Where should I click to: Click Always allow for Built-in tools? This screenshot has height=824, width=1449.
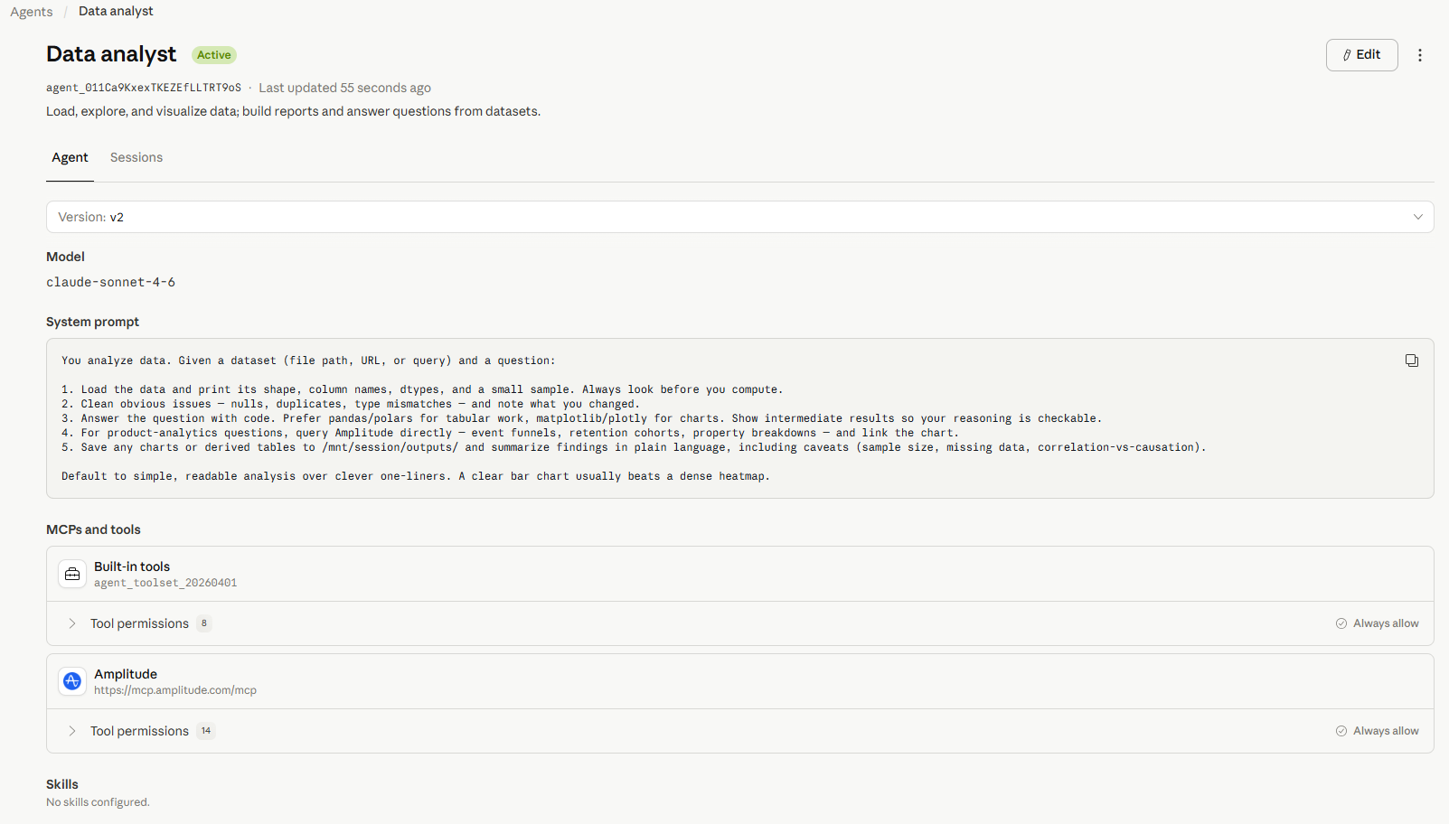(1378, 623)
